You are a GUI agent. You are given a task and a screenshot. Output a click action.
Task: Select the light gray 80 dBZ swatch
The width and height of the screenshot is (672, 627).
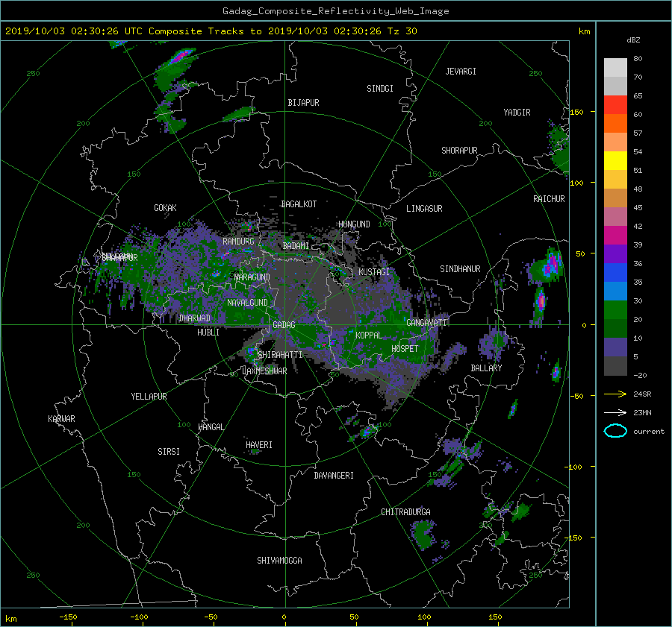coord(615,67)
